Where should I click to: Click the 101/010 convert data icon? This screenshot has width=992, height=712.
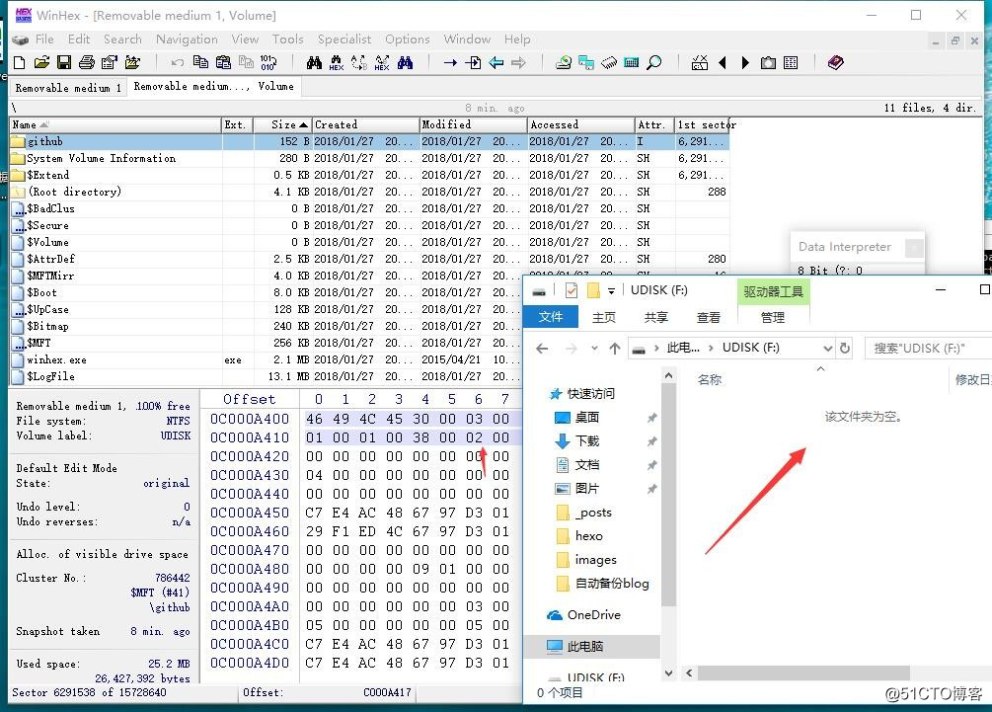[x=268, y=62]
